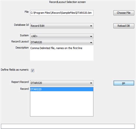
Task: Open the Database Id dropdown
Action: pyautogui.click(x=62, y=26)
